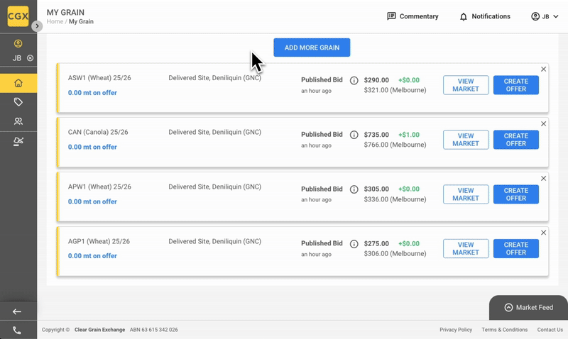Go to the Home sidebar icon
The width and height of the screenshot is (568, 339).
[18, 83]
